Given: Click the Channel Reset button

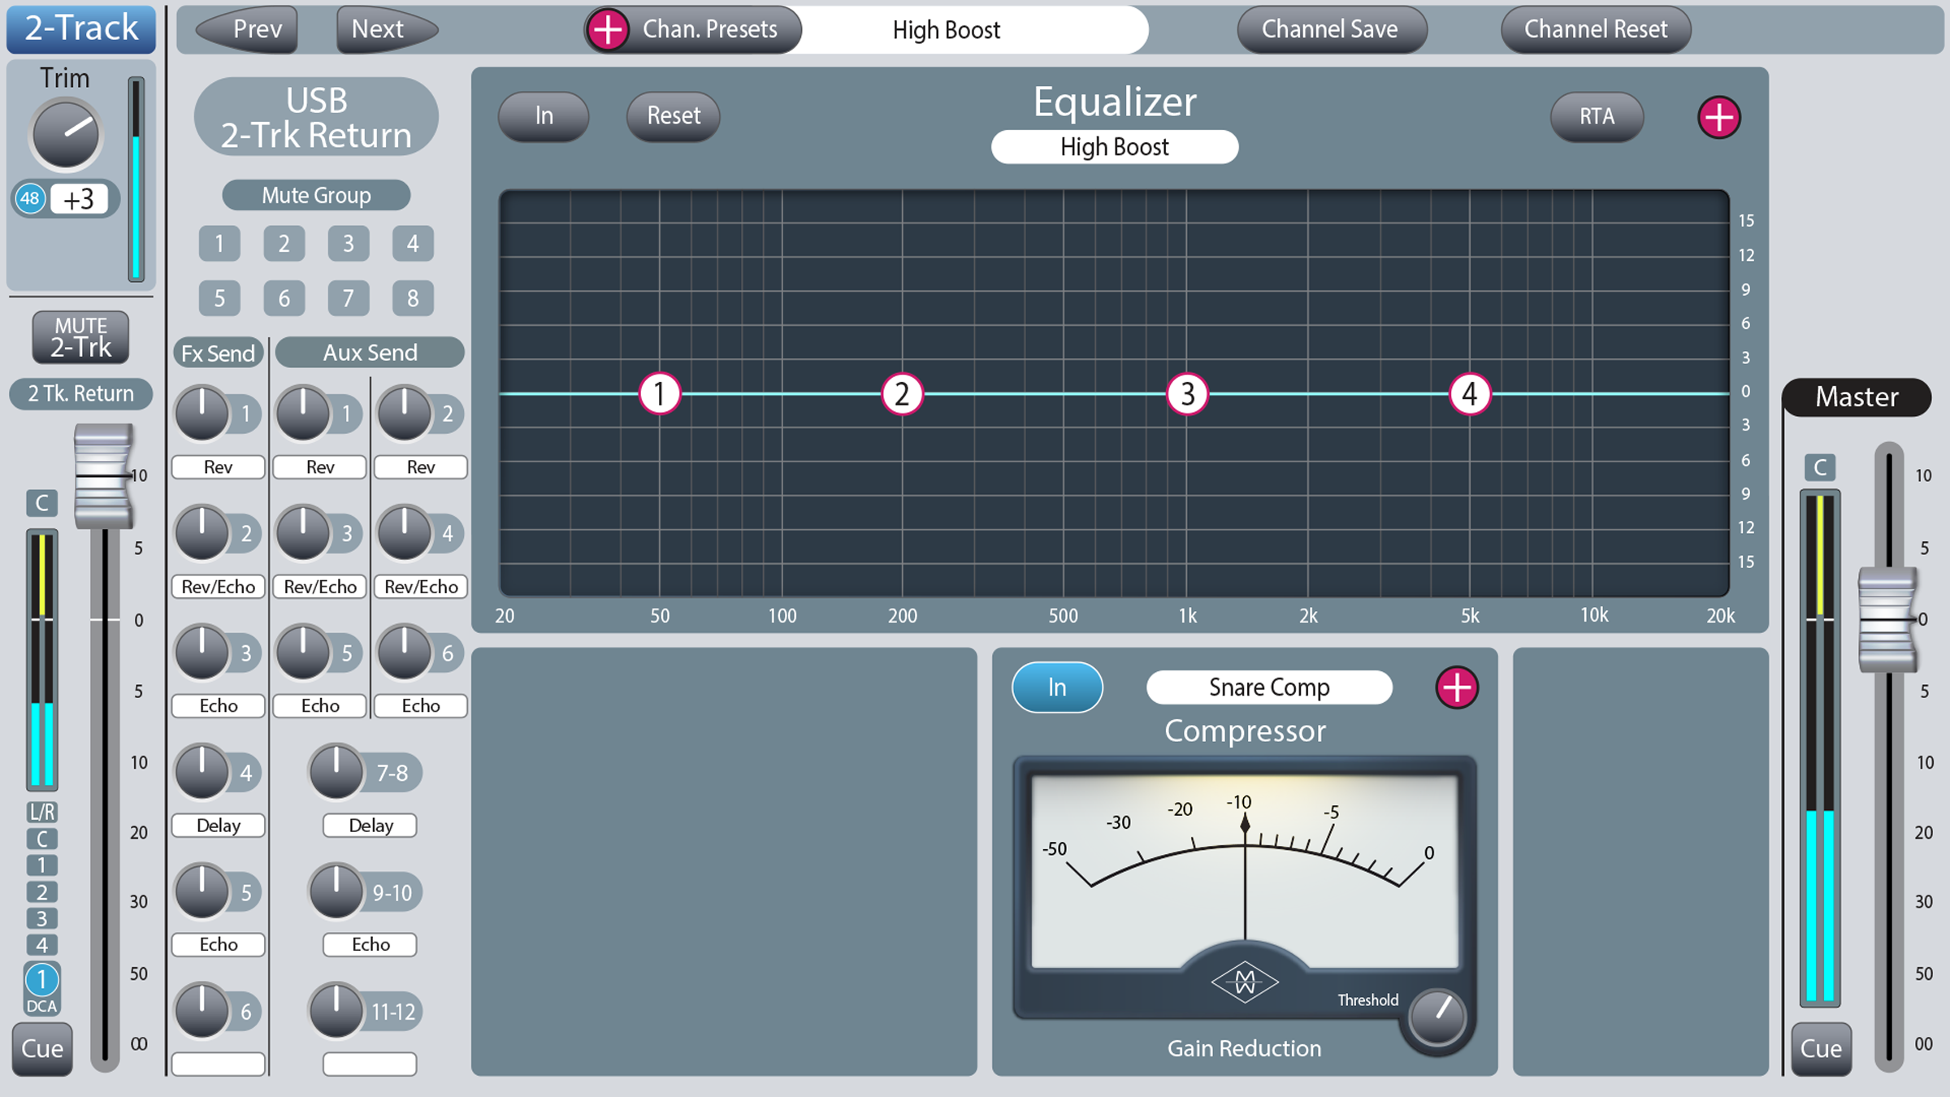Looking at the screenshot, I should (1596, 30).
